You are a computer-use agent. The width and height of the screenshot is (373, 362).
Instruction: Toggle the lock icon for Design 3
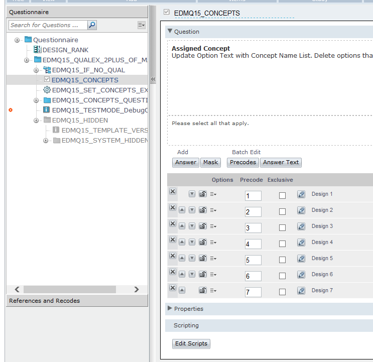click(203, 226)
